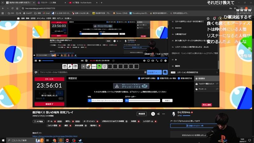
Task: Open the ゲーム tag
Action: point(50,121)
